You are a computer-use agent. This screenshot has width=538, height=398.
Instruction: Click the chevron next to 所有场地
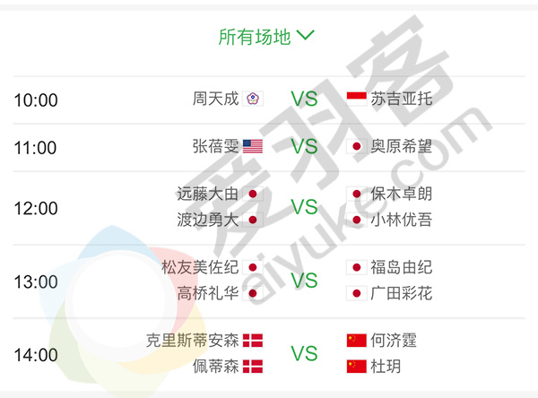click(306, 36)
